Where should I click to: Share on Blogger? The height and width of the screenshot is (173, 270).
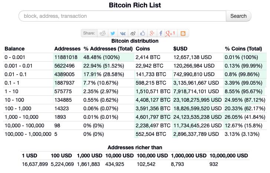coord(183,33)
